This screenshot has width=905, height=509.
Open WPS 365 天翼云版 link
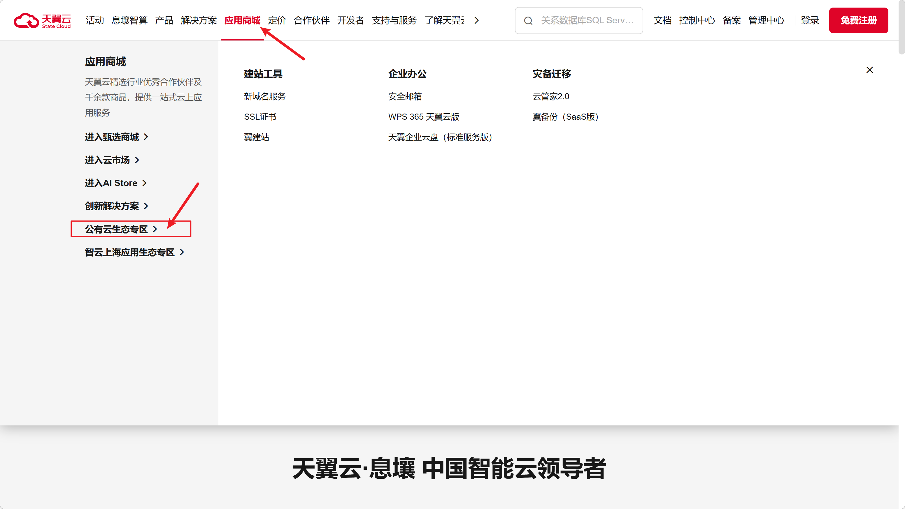[423, 117]
